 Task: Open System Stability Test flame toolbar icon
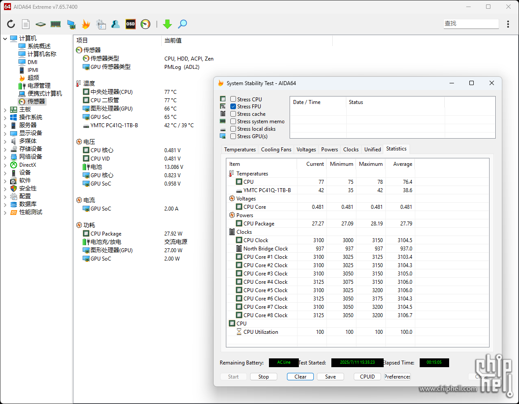pos(86,24)
